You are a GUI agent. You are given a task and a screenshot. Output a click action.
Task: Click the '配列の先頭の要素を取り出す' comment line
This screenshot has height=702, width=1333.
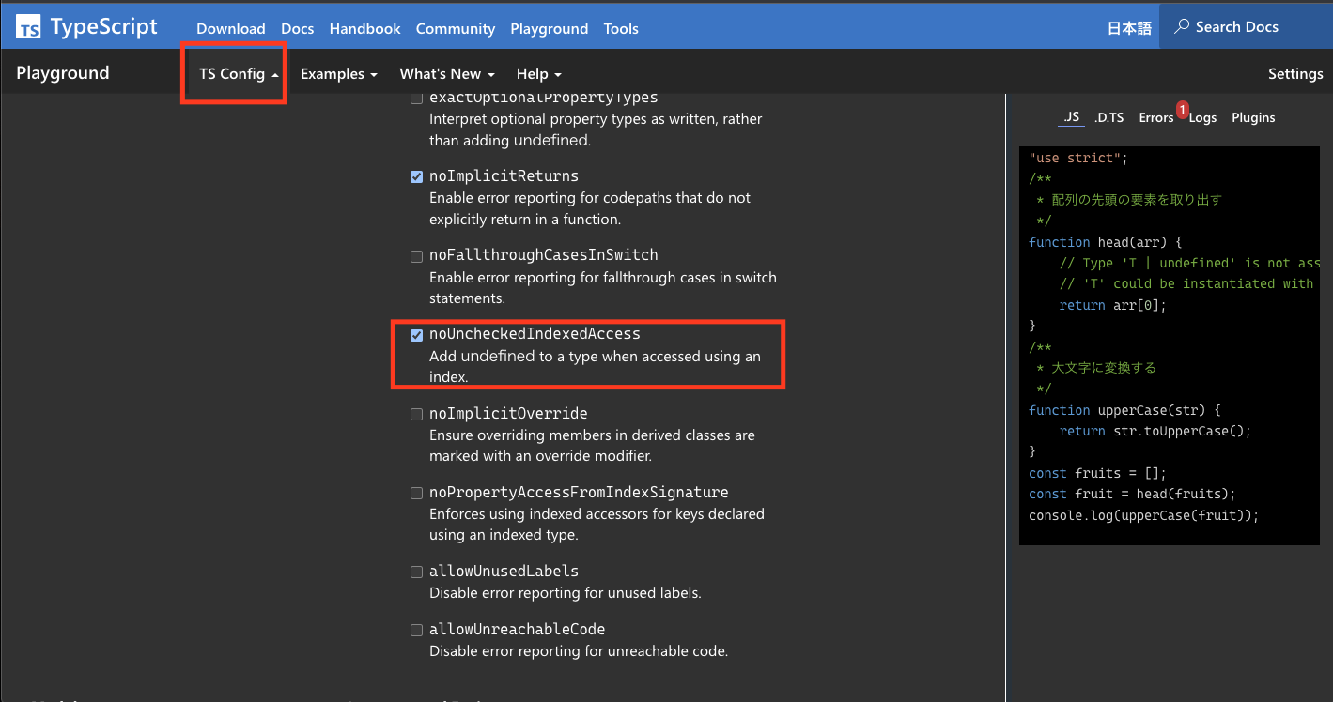point(1128,200)
